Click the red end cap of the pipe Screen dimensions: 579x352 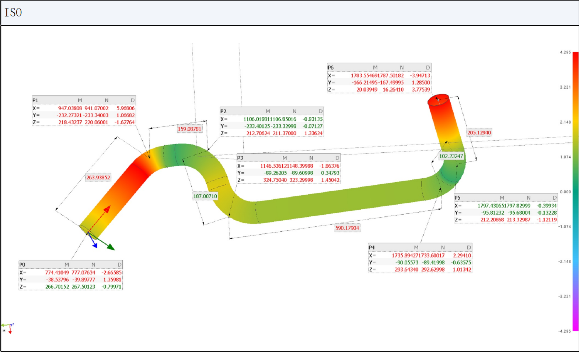pos(438,99)
